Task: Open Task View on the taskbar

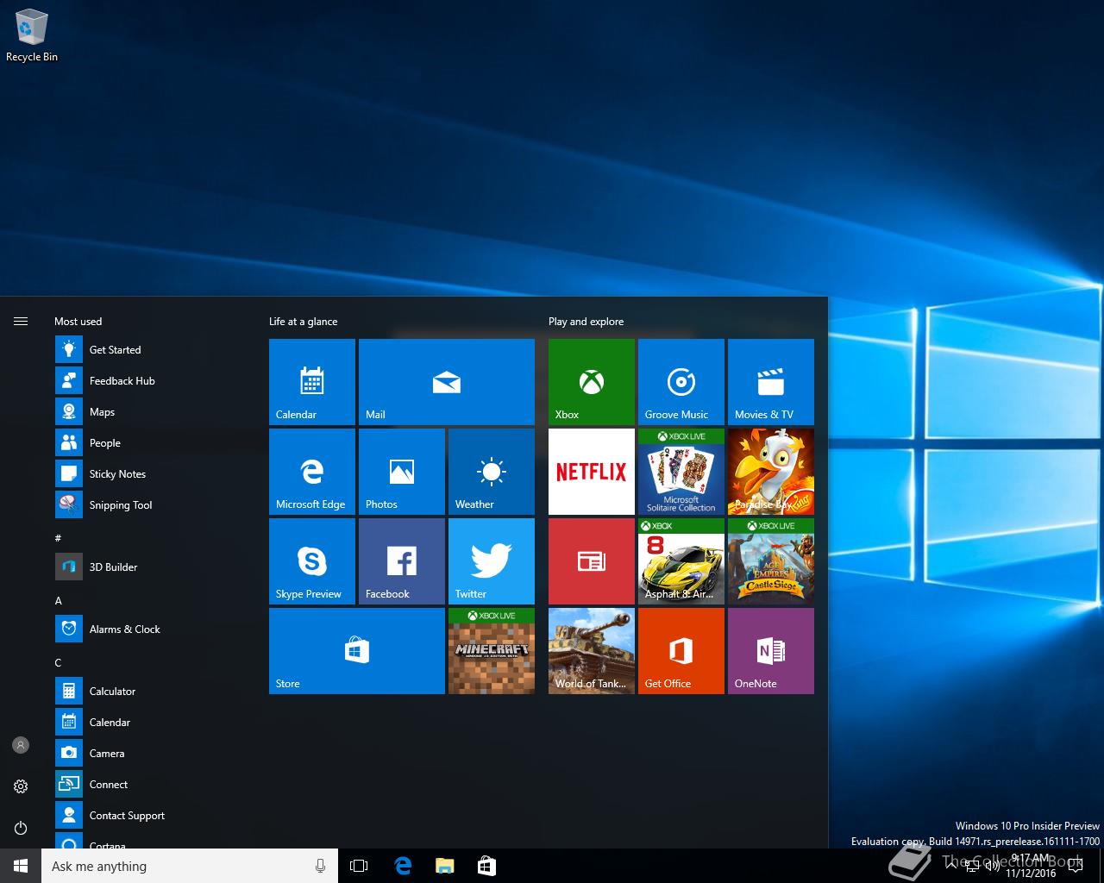Action: coord(359,866)
